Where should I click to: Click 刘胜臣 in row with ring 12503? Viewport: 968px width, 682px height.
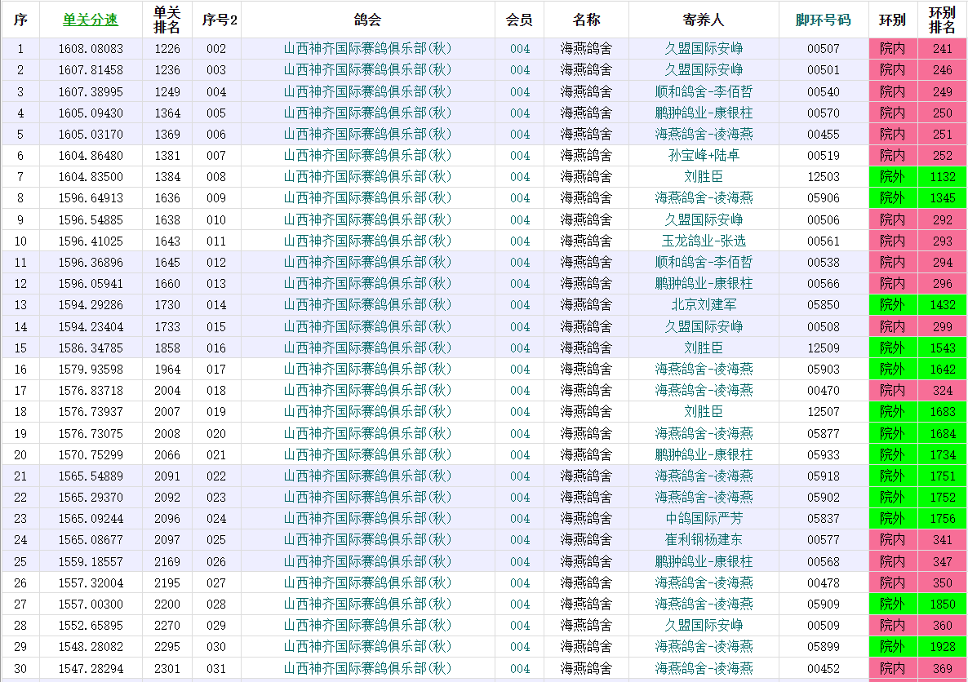click(704, 177)
